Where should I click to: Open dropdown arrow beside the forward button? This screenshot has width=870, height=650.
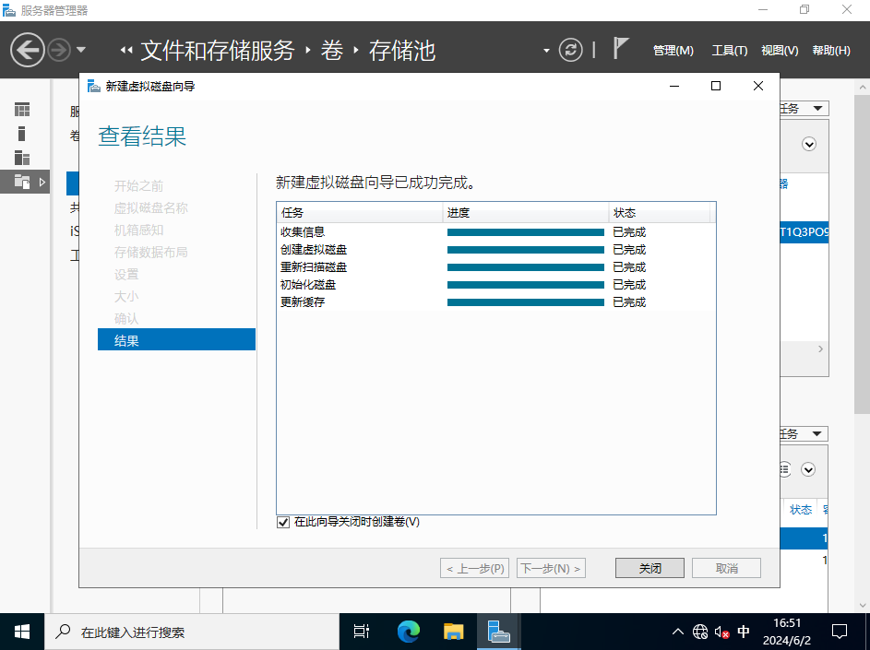coord(81,50)
